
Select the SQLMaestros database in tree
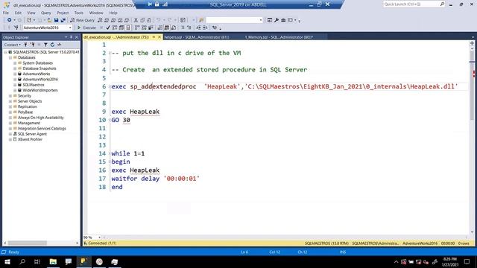[34, 85]
